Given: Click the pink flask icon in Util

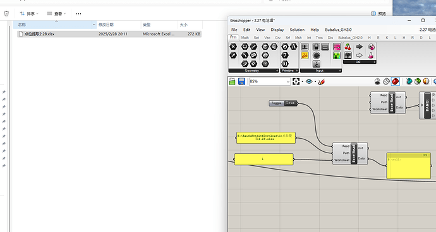Looking at the screenshot, I should (371, 55).
